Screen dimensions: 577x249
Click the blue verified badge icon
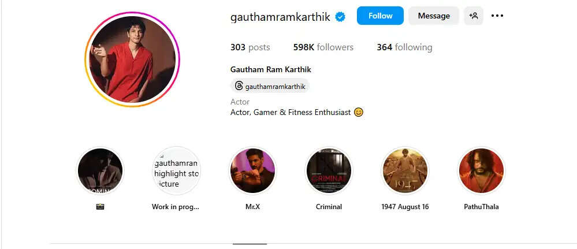point(340,17)
